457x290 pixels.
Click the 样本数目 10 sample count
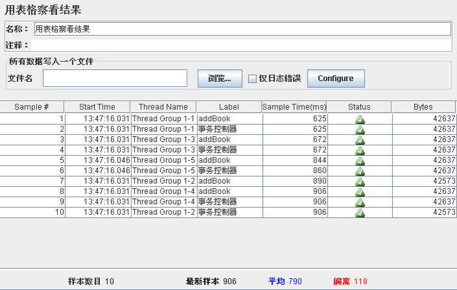[91, 282]
